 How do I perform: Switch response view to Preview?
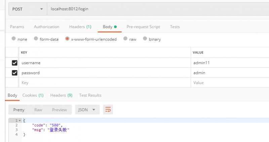(x=60, y=110)
